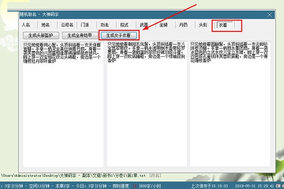Click the 即时速度 status entry
This screenshot has width=284, height=189.
pyautogui.click(x=125, y=186)
